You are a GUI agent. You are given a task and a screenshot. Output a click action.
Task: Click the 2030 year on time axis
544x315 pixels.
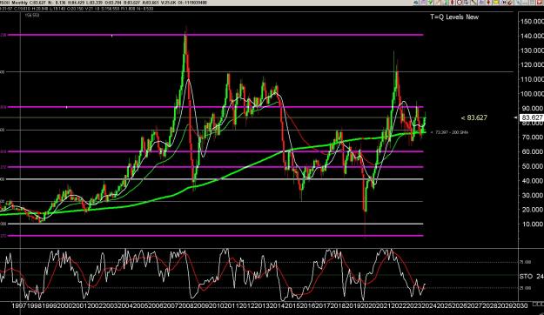pyautogui.click(x=520, y=306)
